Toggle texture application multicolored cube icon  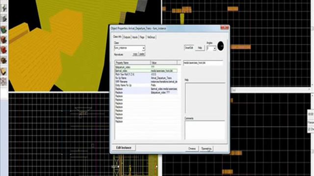click(x=4, y=29)
